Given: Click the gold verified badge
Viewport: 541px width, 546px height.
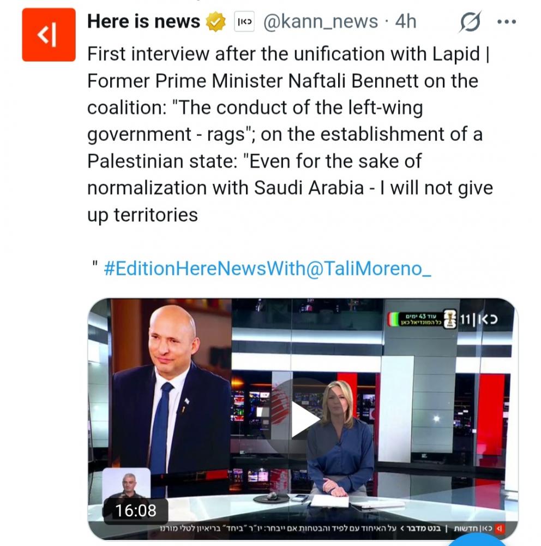Looking at the screenshot, I should click(216, 22).
